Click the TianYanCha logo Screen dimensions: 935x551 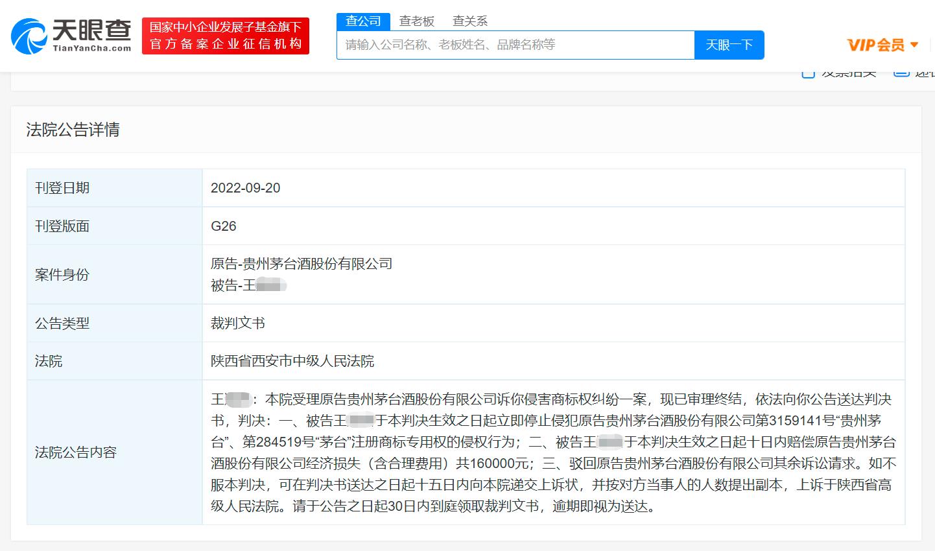coord(71,36)
